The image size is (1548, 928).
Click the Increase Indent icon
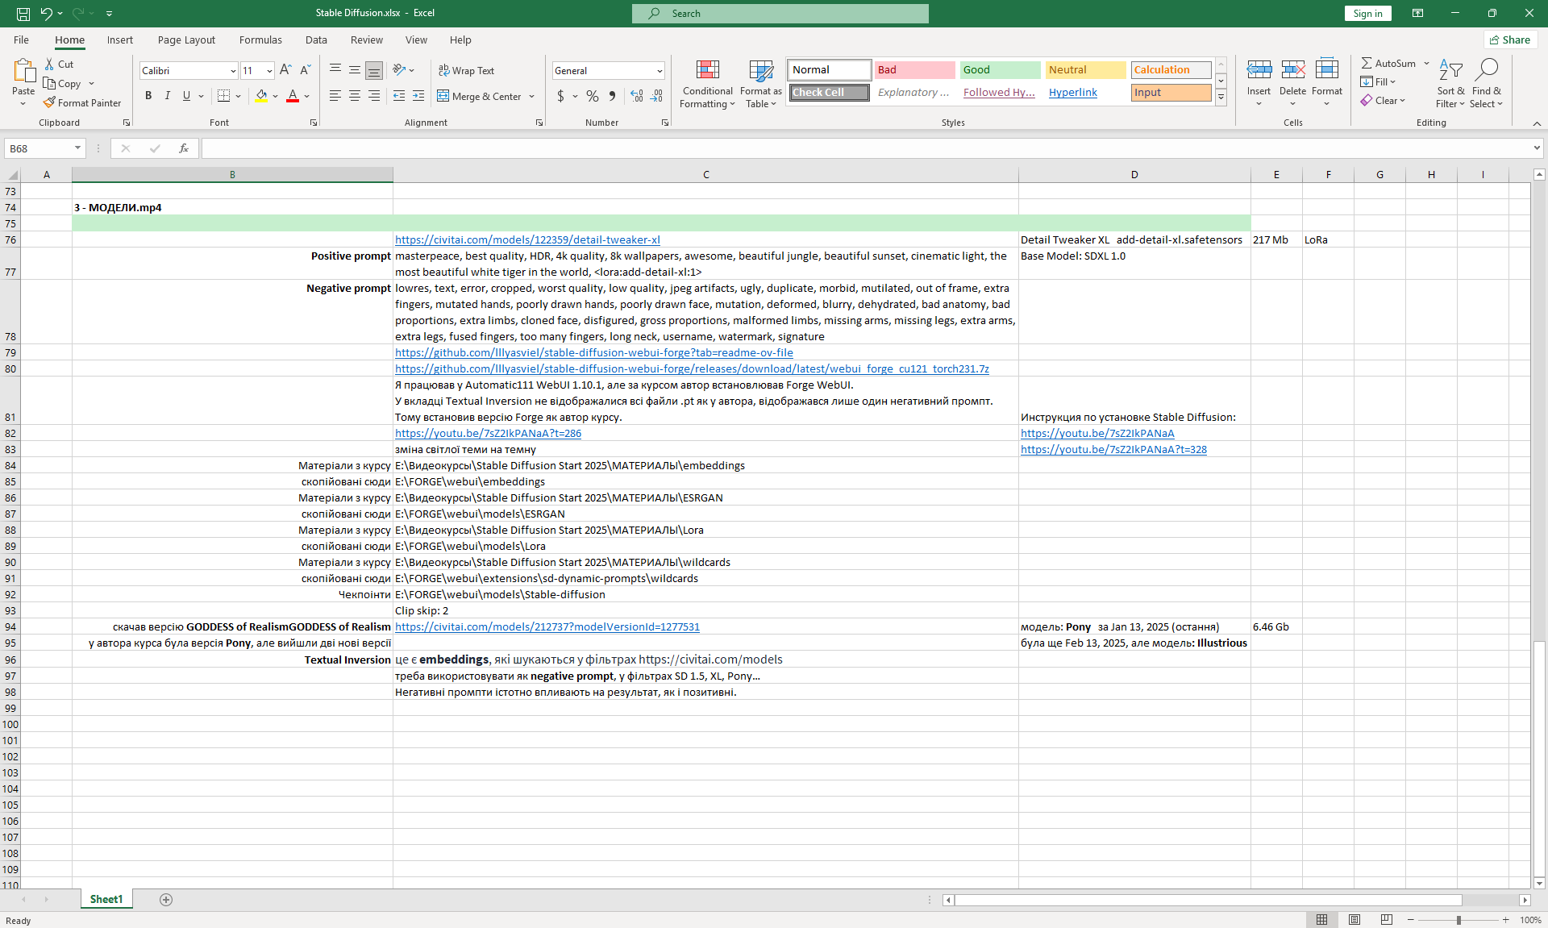click(418, 96)
